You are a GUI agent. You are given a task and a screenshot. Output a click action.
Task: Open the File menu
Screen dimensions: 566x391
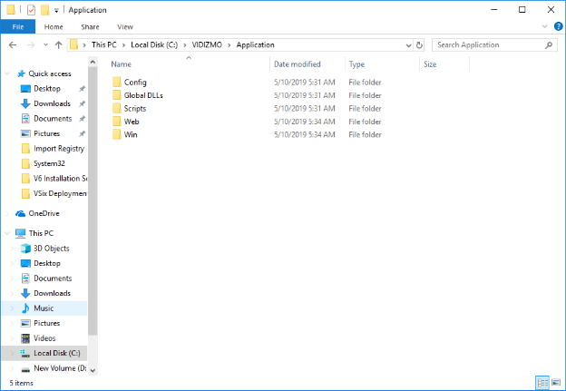(x=17, y=27)
